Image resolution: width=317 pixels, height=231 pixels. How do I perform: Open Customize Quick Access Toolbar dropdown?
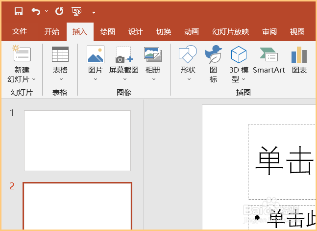[x=94, y=12]
